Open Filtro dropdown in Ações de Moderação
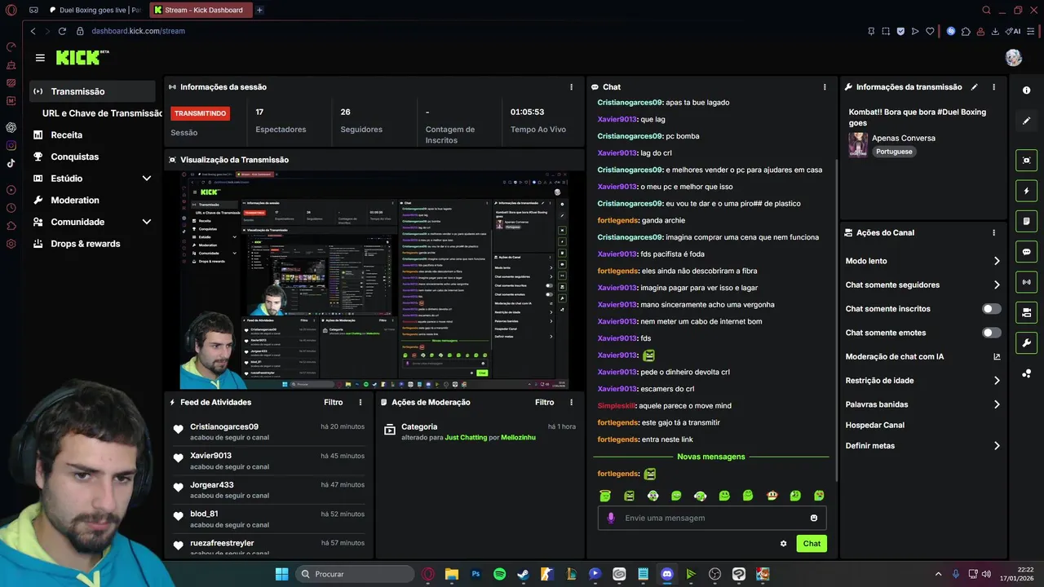The image size is (1044, 587). pos(544,403)
